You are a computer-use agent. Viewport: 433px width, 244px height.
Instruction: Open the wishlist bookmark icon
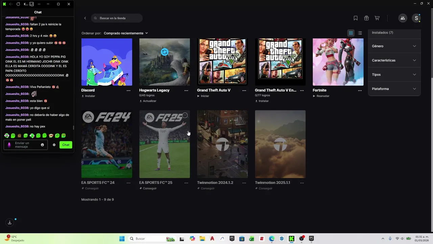click(x=356, y=18)
